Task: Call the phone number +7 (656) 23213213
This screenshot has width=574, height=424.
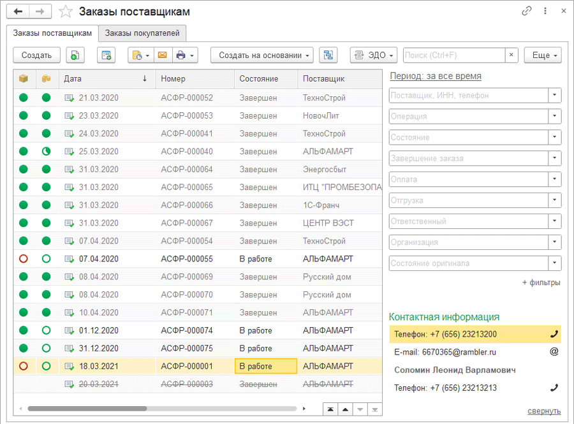Action: [554, 388]
